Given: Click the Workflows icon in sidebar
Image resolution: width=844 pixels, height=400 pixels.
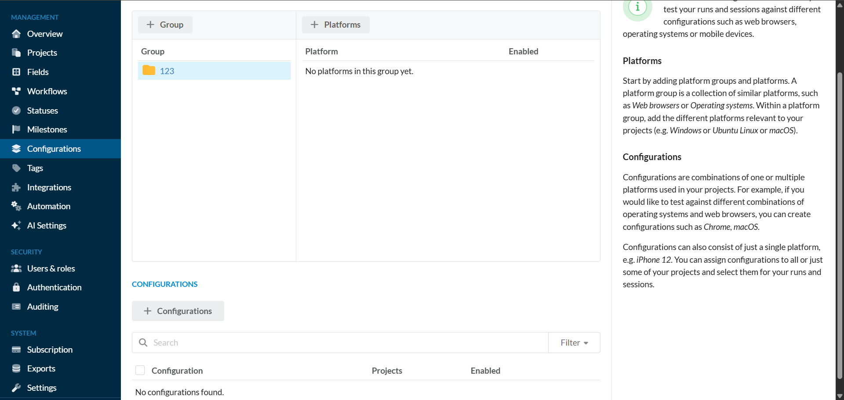Looking at the screenshot, I should [x=16, y=91].
